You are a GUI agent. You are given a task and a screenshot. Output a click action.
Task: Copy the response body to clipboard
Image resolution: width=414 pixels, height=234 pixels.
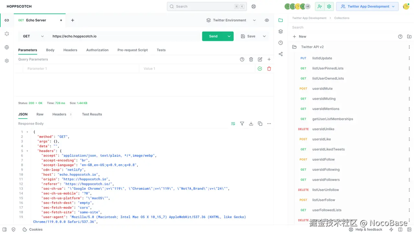point(260,124)
